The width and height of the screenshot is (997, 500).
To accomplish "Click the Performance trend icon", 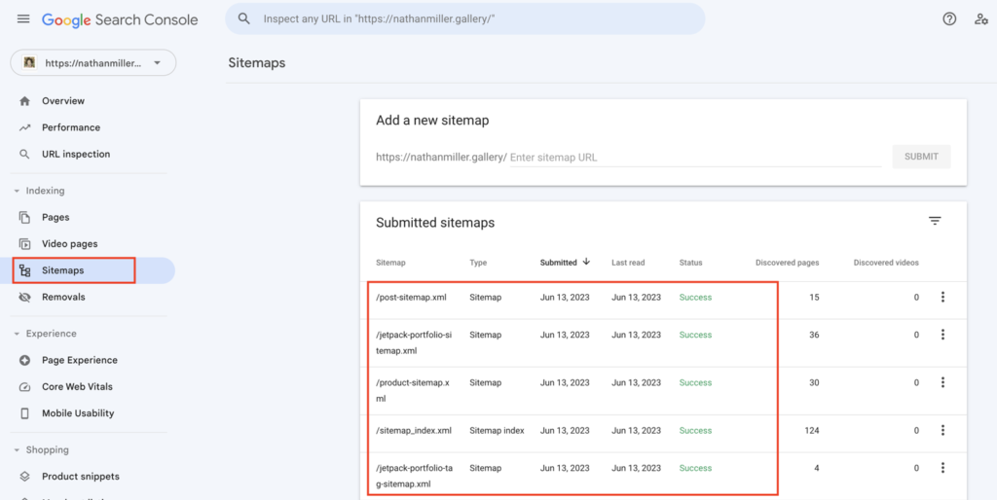I will click(x=24, y=127).
